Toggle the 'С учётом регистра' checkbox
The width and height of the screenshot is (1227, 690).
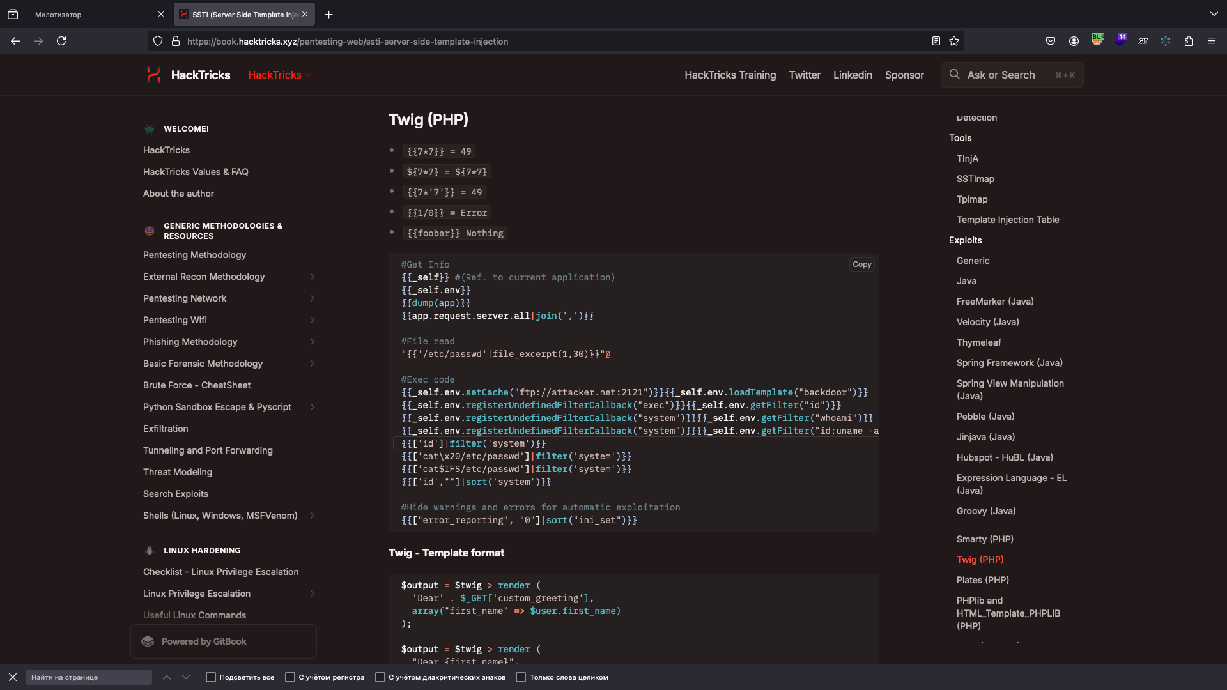pyautogui.click(x=290, y=677)
